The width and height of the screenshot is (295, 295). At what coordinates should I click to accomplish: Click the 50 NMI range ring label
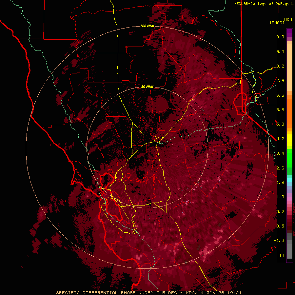point(147,87)
